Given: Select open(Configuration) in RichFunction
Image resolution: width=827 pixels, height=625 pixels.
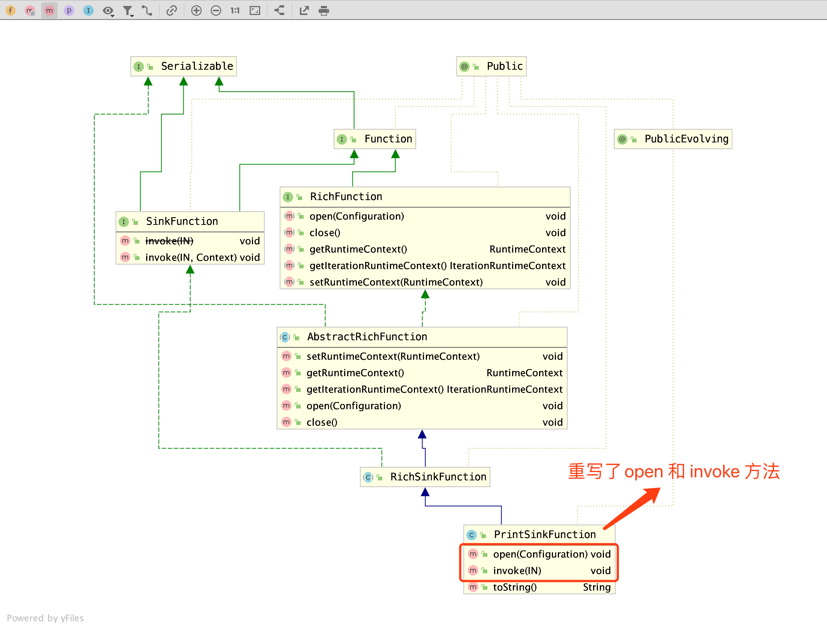Looking at the screenshot, I should point(425,216).
